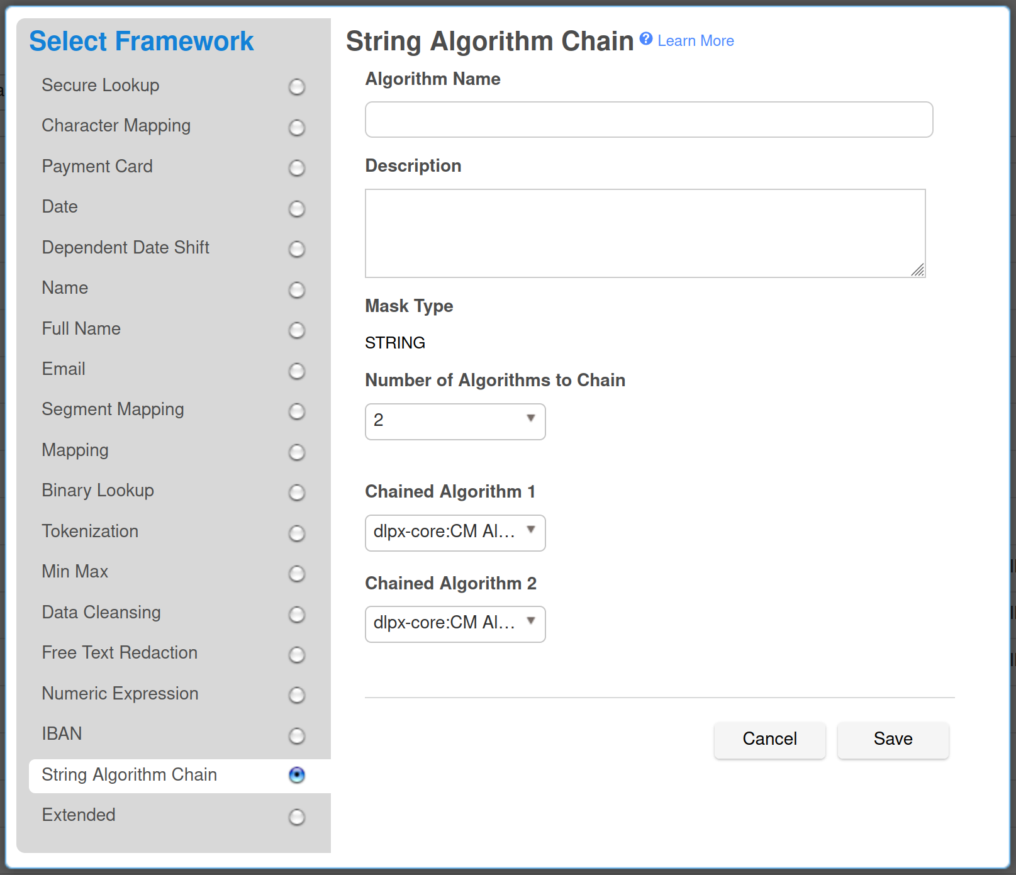This screenshot has width=1016, height=875.
Task: Expand the Chained Algorithm 1 dropdown
Action: [x=455, y=533]
